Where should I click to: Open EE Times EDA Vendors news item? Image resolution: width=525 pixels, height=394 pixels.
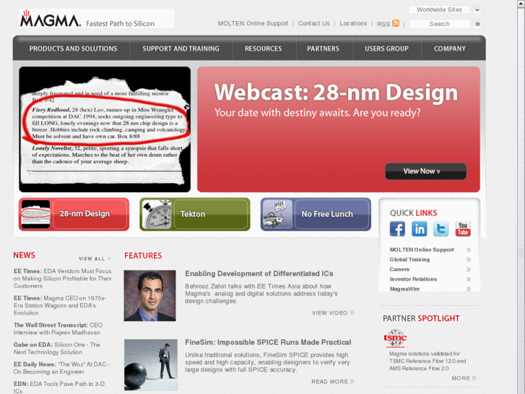pyautogui.click(x=63, y=278)
